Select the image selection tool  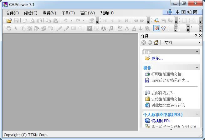click(x=30, y=28)
